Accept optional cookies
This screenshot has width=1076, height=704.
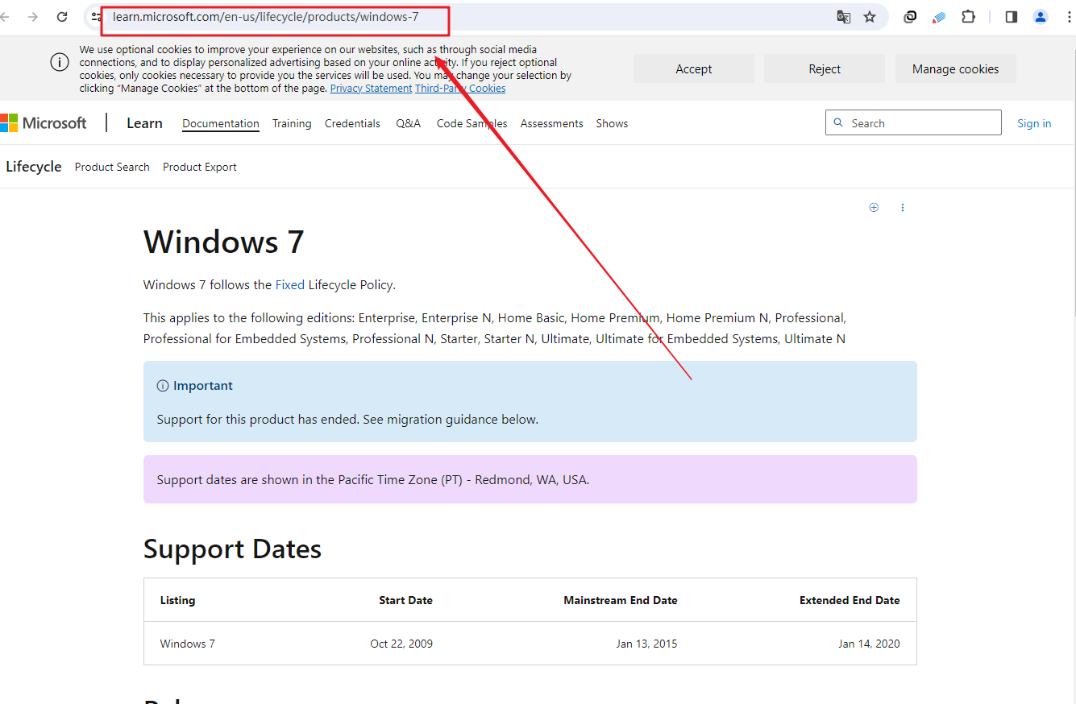tap(693, 69)
